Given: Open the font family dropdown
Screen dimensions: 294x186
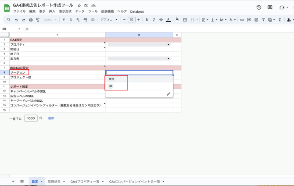Looking at the screenshot, I should [x=109, y=19].
